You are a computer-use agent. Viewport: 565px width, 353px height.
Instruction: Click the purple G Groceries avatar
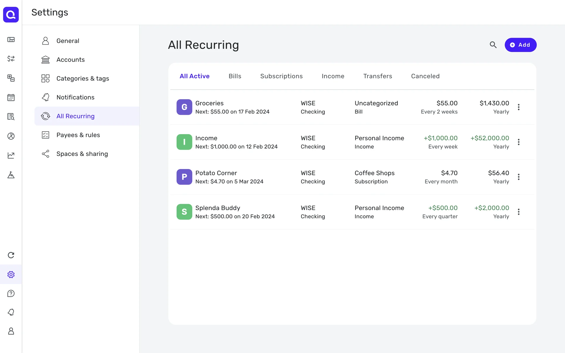tap(184, 107)
